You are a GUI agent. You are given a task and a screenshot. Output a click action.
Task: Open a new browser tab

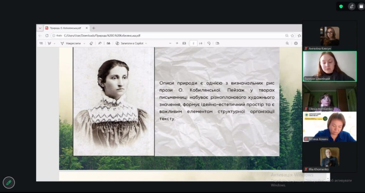[94, 28]
